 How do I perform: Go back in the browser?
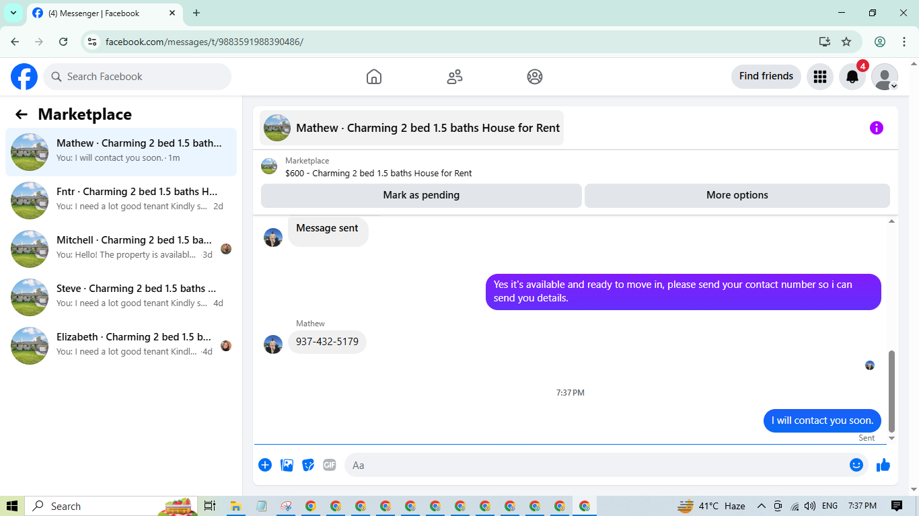click(15, 42)
